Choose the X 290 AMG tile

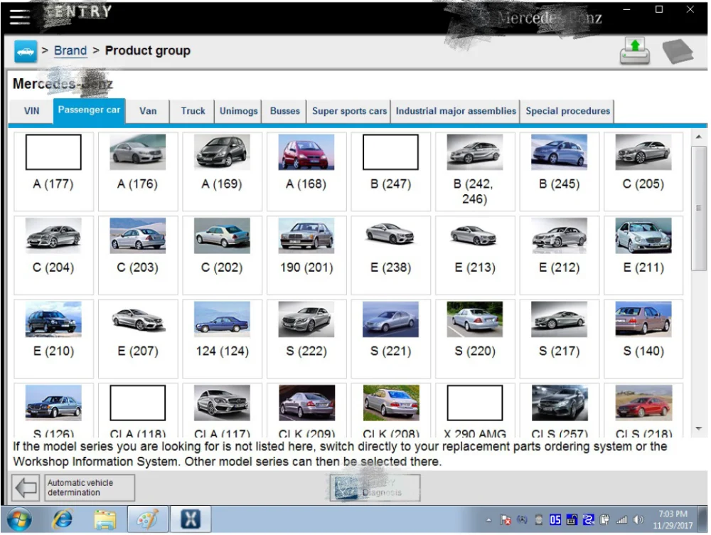475,410
